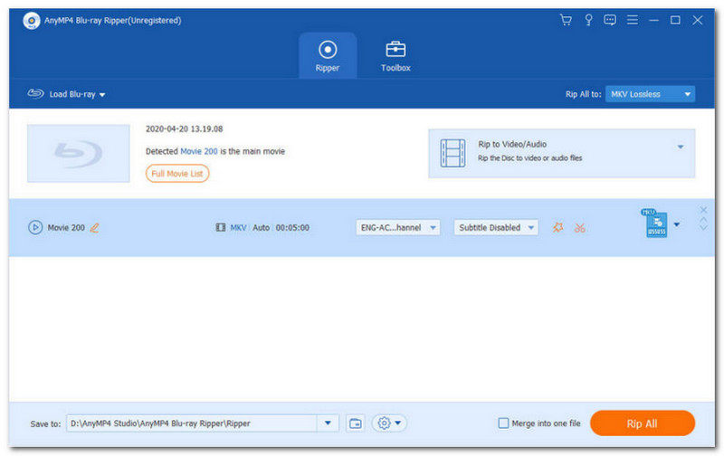This screenshot has height=456, width=724.
Task: Click the shopping cart purchase icon
Action: 567,20
